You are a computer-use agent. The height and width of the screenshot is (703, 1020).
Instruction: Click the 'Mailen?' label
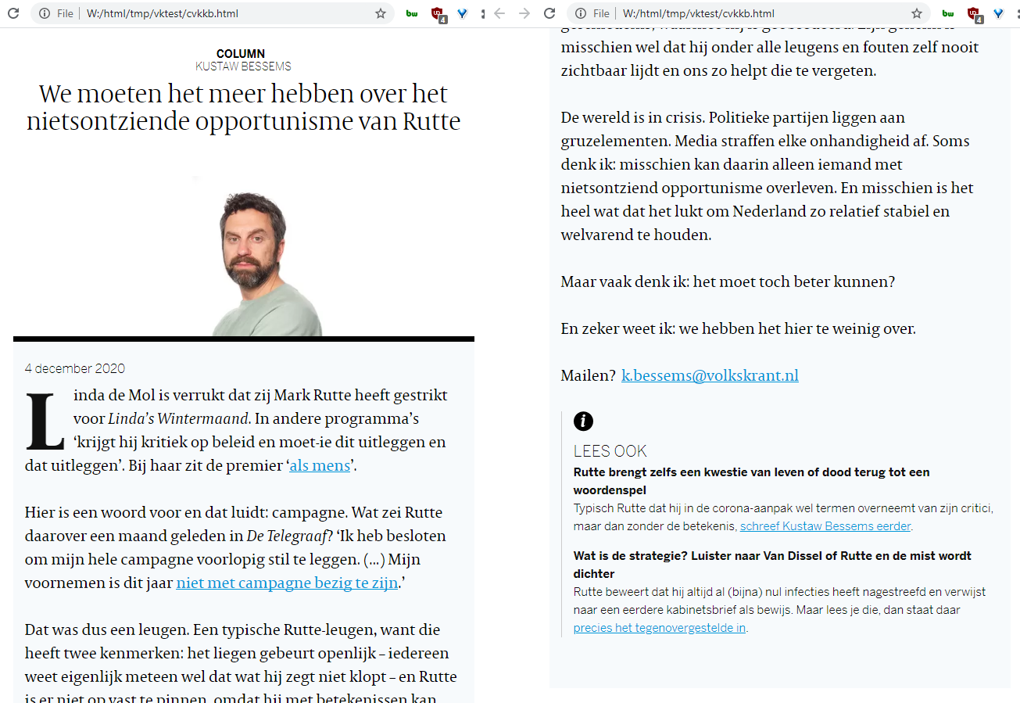[589, 376]
